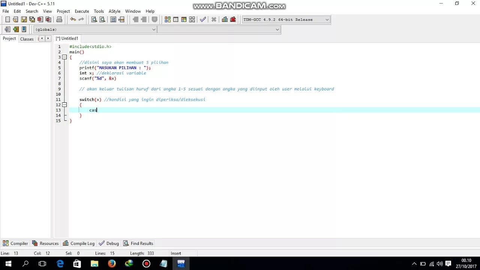
Task: Open the View menu
Action: click(48, 11)
